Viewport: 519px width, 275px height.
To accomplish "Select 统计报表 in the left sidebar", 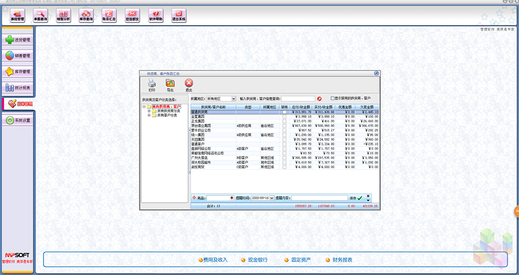I will coord(18,88).
